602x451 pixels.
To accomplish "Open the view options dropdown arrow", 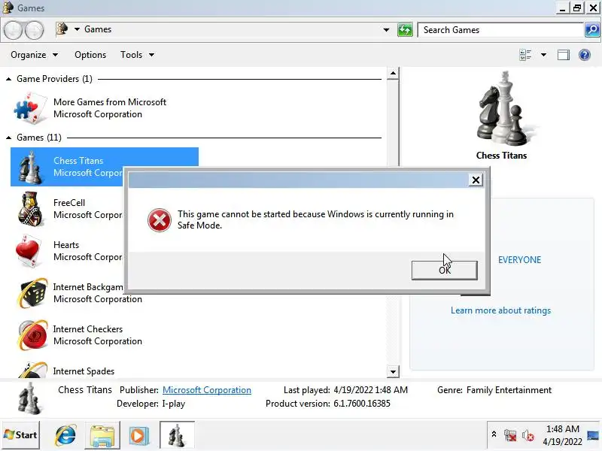I will tap(543, 55).
